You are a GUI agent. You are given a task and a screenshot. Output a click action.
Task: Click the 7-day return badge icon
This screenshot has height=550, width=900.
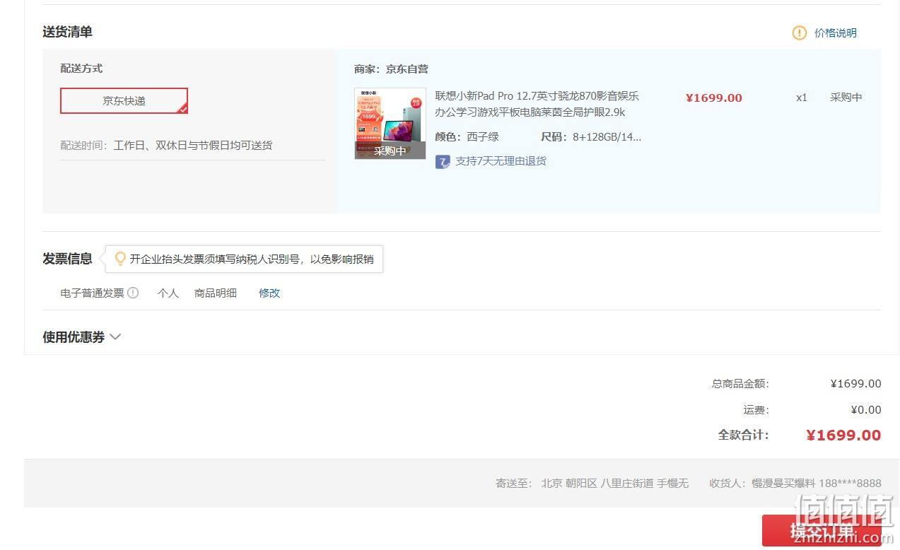pos(443,162)
